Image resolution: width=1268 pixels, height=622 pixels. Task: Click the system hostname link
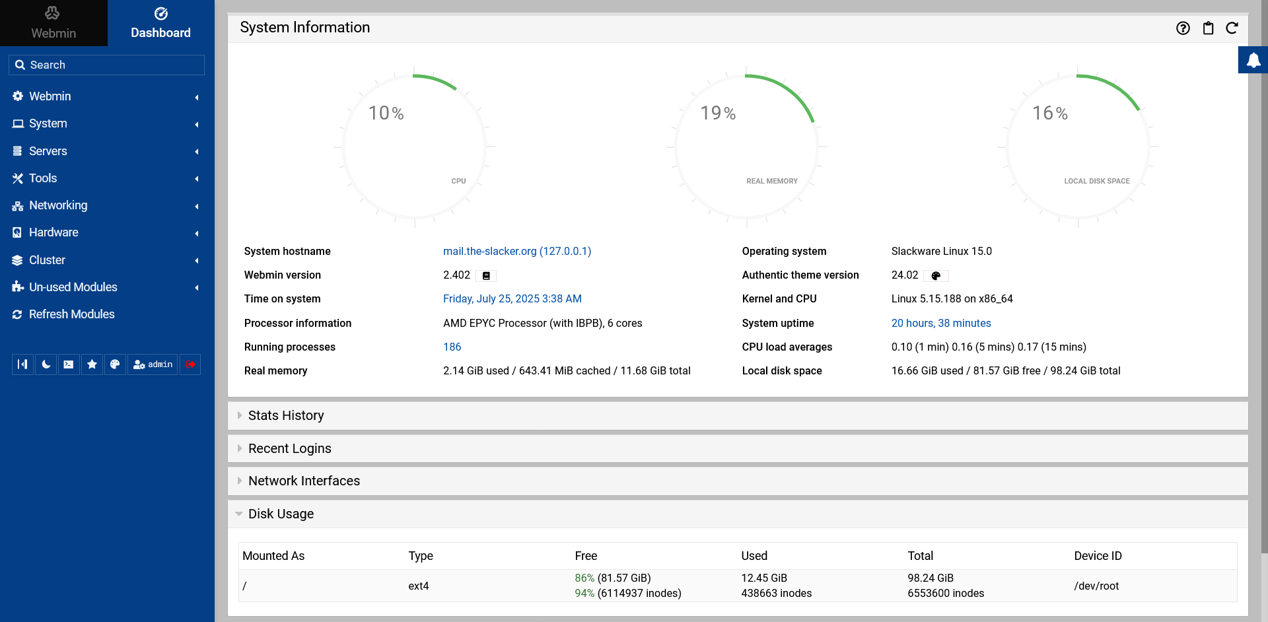pos(516,252)
